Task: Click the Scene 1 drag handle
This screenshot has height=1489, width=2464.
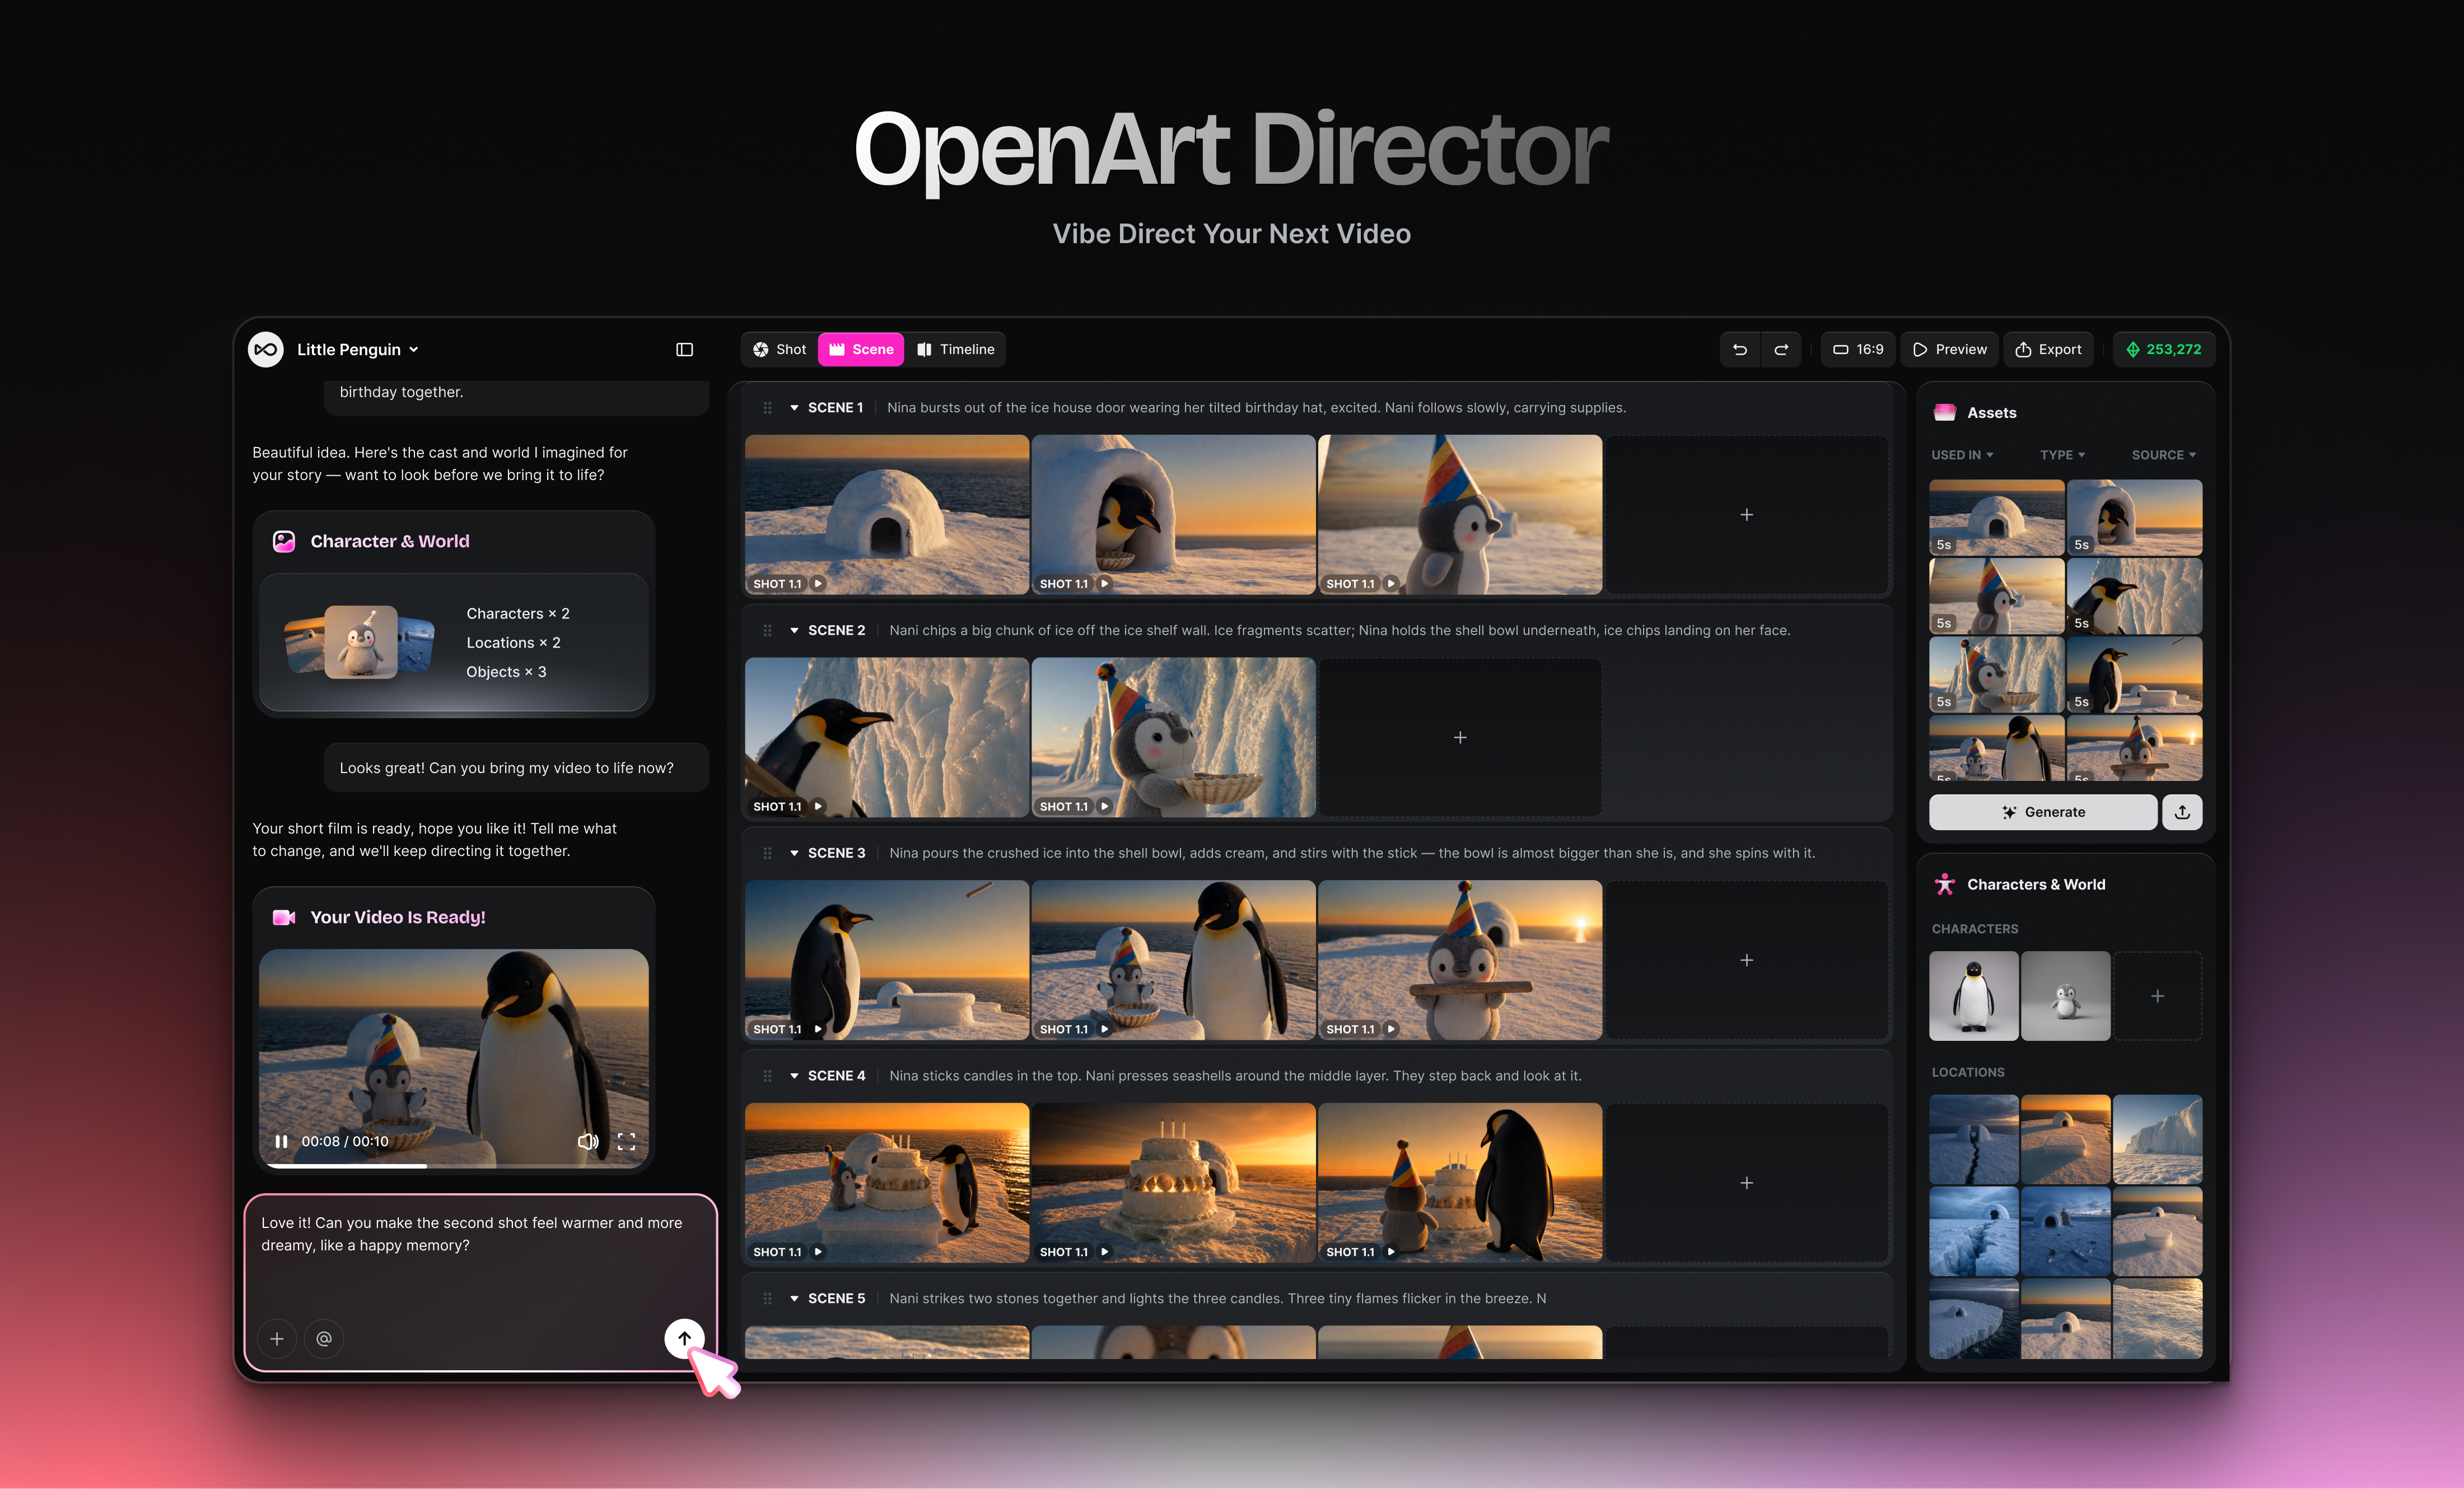Action: [767, 407]
